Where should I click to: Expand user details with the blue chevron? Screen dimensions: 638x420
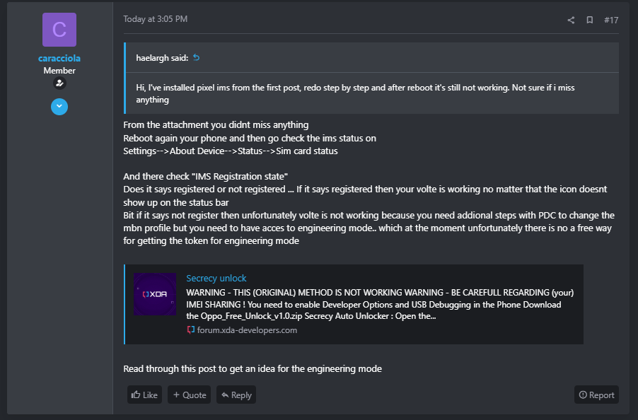(59, 107)
